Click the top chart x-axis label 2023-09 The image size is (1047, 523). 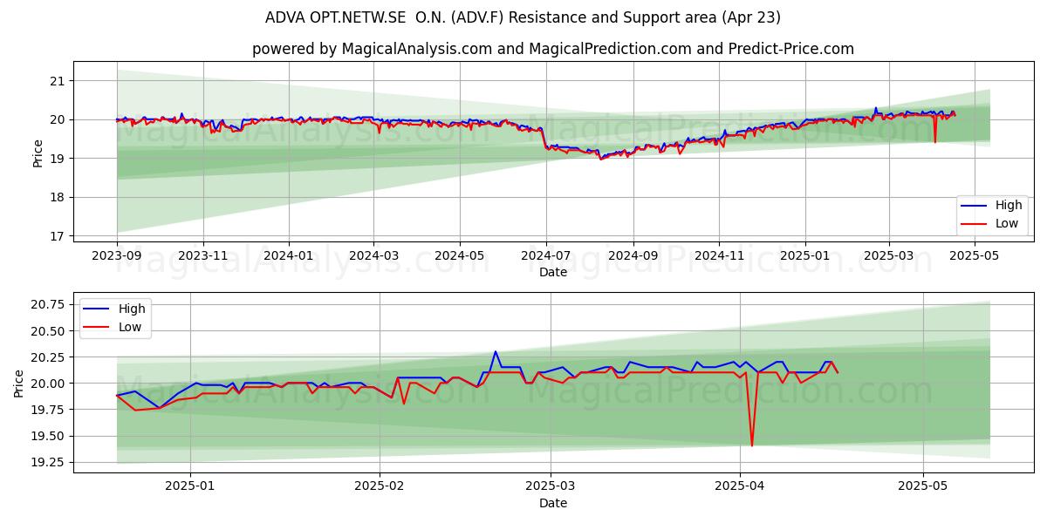[x=117, y=255]
